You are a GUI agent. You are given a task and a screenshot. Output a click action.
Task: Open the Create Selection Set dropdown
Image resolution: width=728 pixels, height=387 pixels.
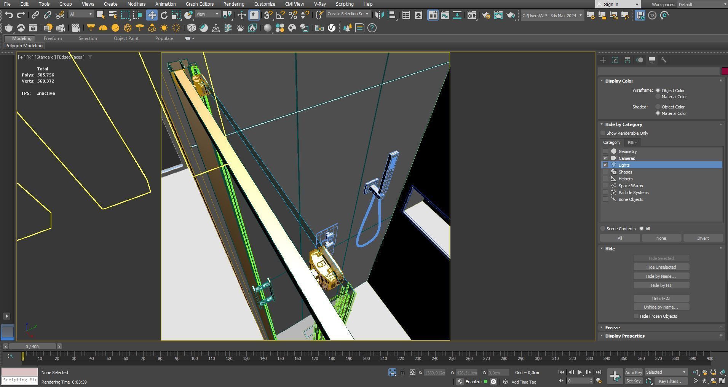tap(348, 14)
